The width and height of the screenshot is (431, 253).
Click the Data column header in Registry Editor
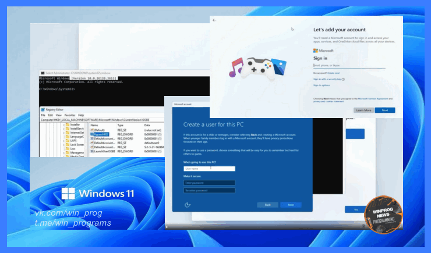[147, 125]
